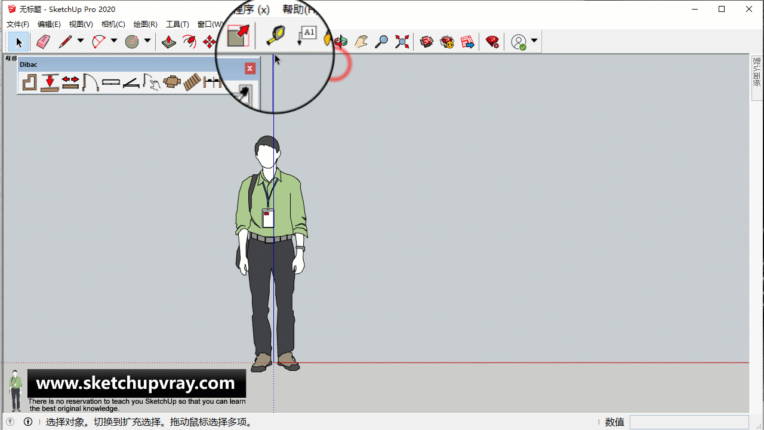Open the 文件(F) menu
This screenshot has width=764, height=430.
point(18,24)
